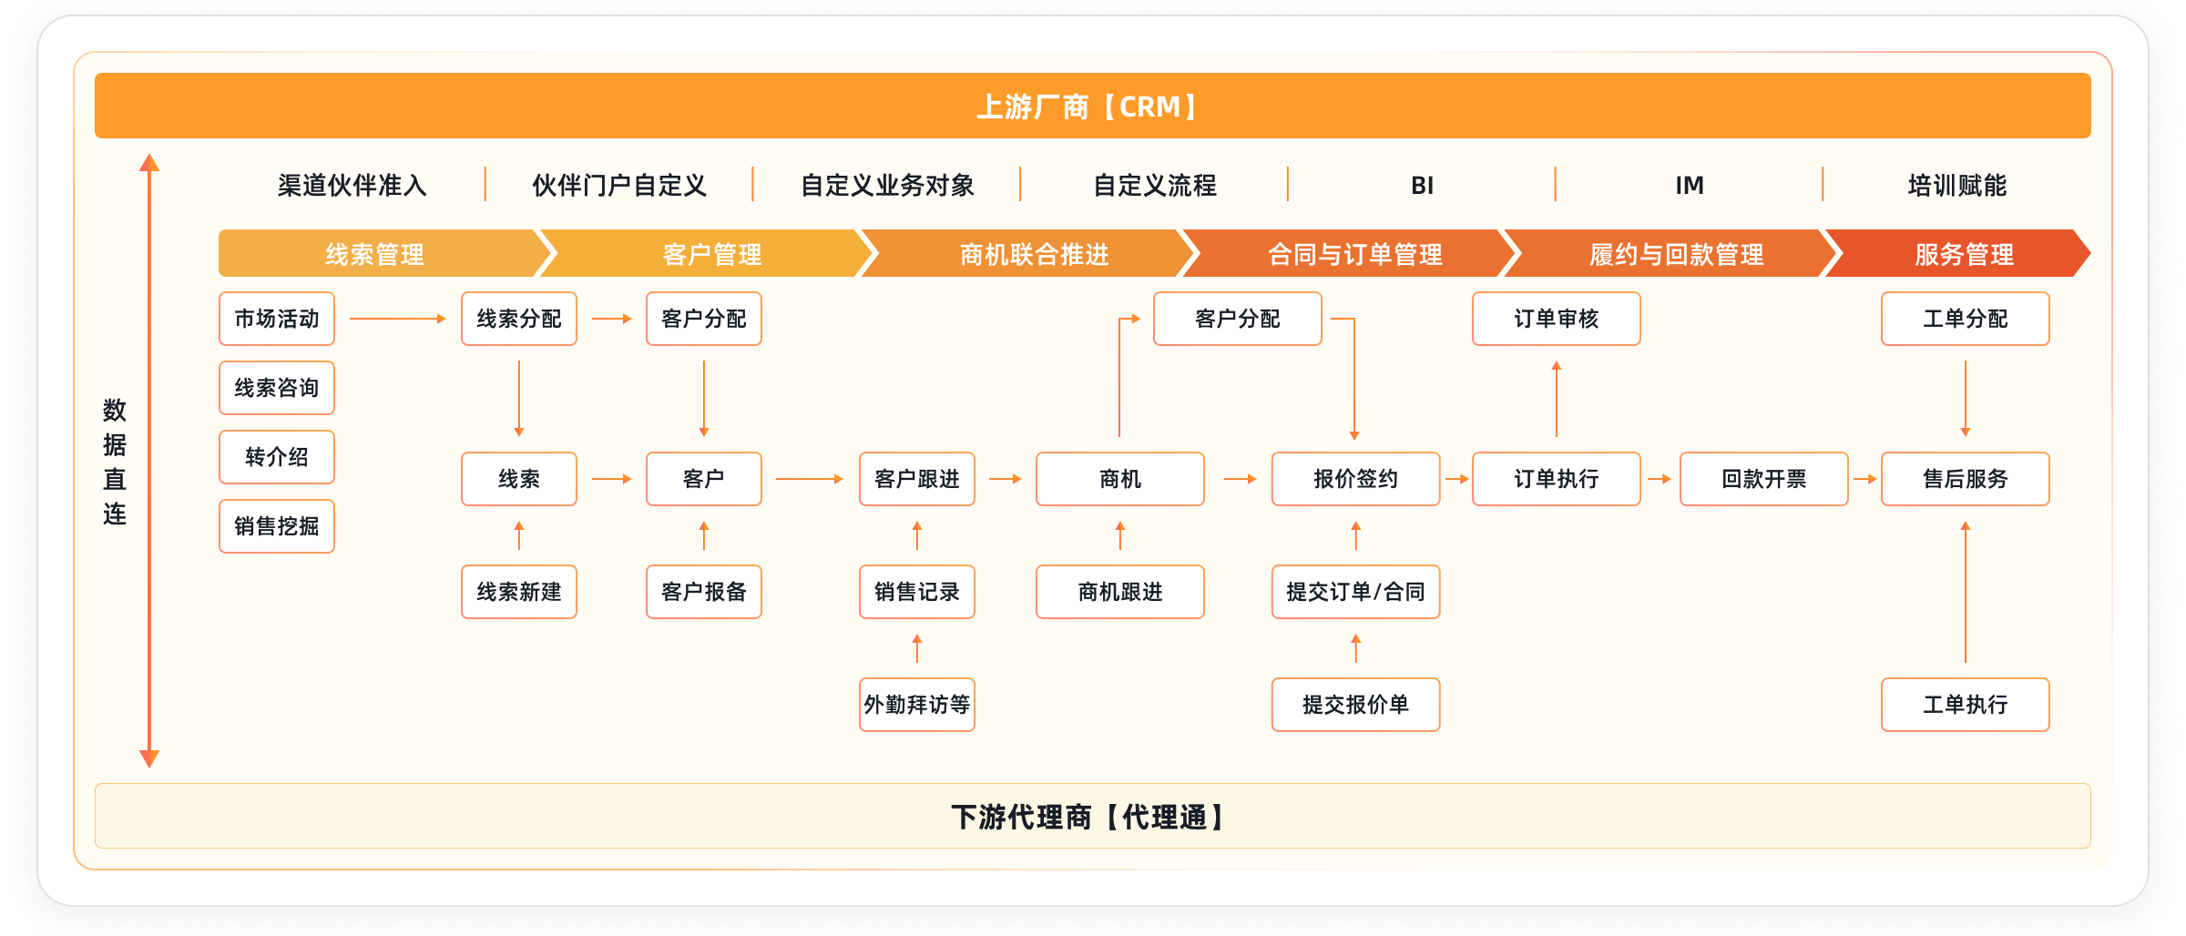Open the 报价签约 node
2186x936 pixels.
[1355, 479]
